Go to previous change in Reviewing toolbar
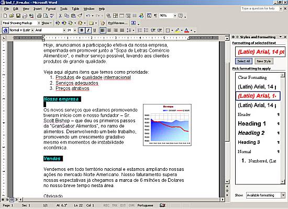Image resolution: width=288 pixels, height=209 pixels. coord(57,23)
